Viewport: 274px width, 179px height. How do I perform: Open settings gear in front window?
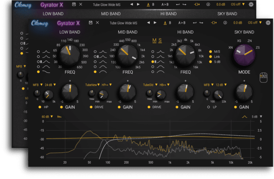click(x=268, y=23)
